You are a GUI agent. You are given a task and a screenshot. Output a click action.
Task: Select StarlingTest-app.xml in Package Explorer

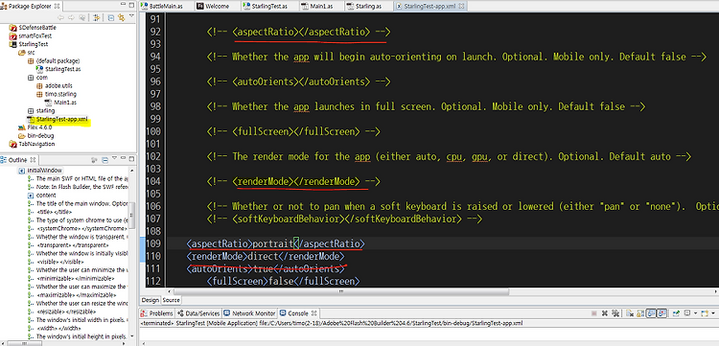pos(57,119)
